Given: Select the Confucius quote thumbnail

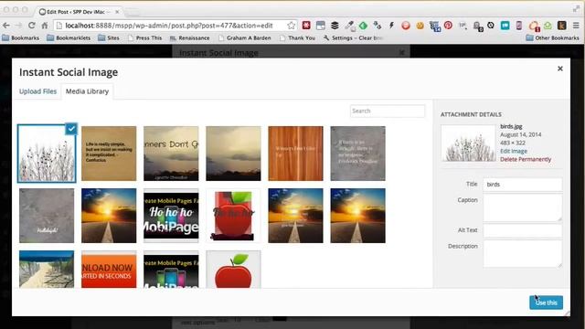Looking at the screenshot, I should pyautogui.click(x=109, y=154).
